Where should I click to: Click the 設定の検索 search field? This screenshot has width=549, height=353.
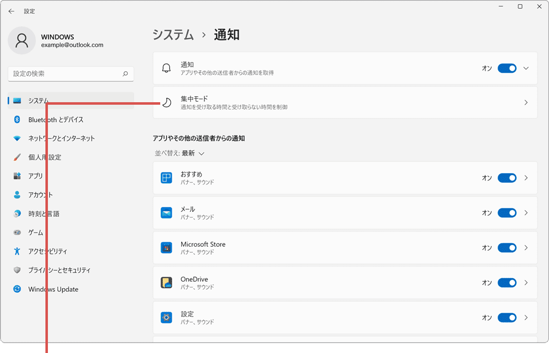tap(70, 73)
